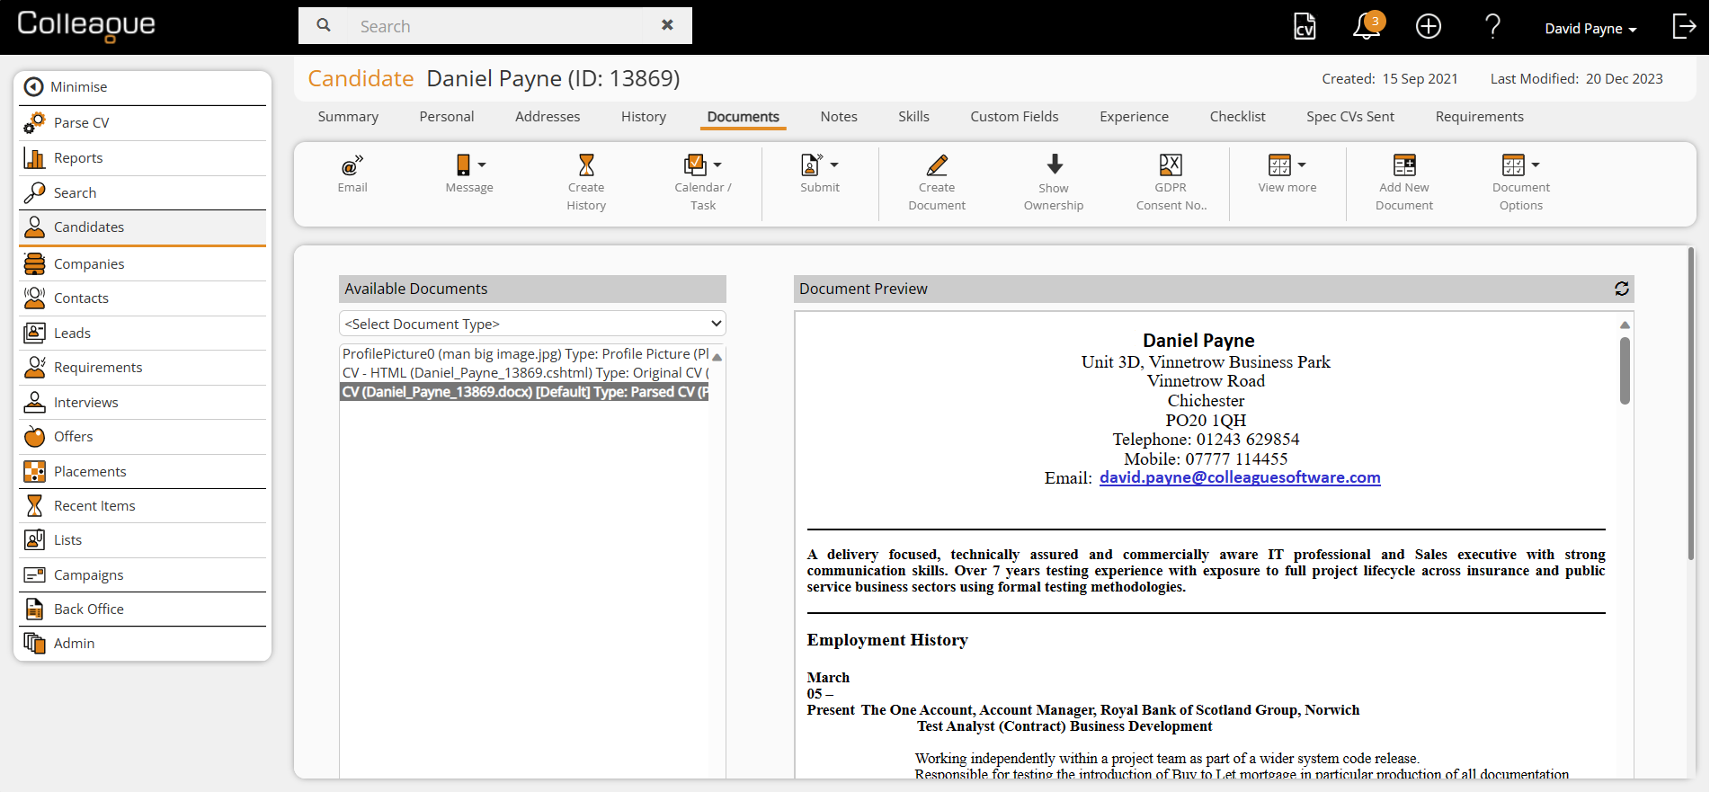Click the plus circle add icon
Image resolution: width=1710 pixels, height=792 pixels.
1428,27
